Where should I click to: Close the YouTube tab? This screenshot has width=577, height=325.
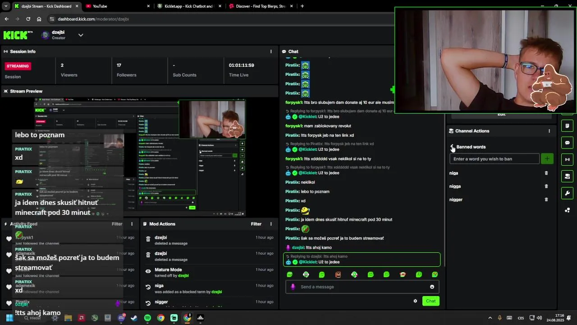tap(149, 6)
